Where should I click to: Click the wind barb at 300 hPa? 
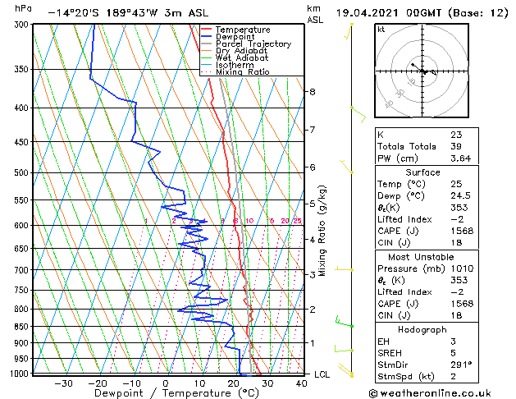click(x=349, y=31)
